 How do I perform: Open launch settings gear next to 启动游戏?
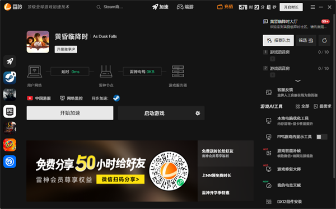tap(198, 113)
